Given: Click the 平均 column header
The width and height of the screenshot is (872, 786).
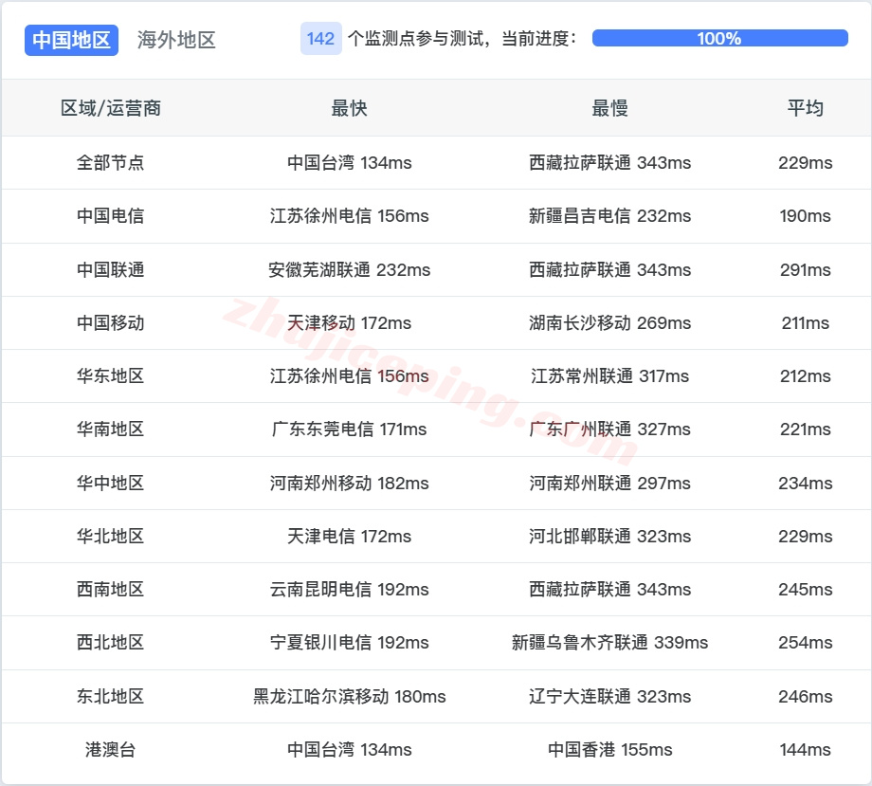Looking at the screenshot, I should coord(806,108).
